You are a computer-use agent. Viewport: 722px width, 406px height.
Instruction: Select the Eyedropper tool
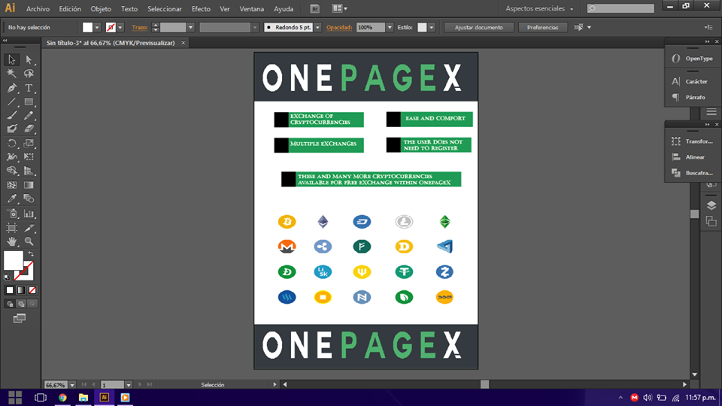11,198
